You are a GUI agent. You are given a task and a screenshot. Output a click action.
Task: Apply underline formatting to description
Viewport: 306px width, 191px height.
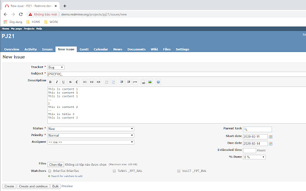(x=64, y=82)
